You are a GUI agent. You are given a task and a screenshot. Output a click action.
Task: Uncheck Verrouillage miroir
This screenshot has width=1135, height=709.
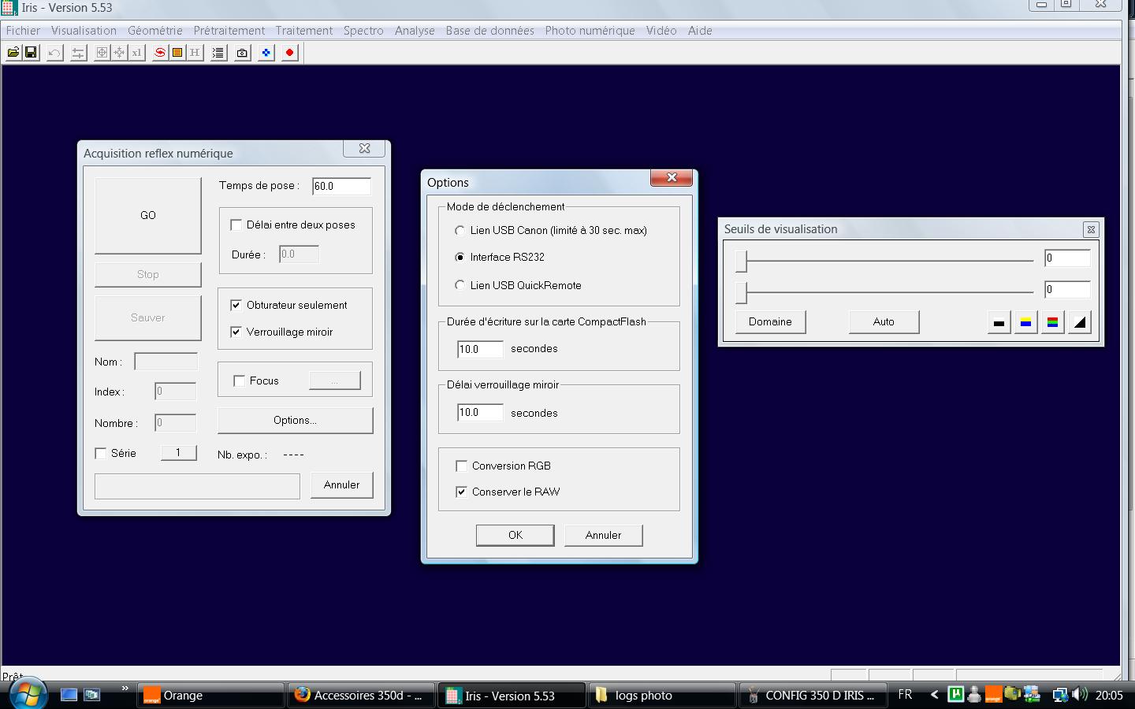[x=236, y=332]
